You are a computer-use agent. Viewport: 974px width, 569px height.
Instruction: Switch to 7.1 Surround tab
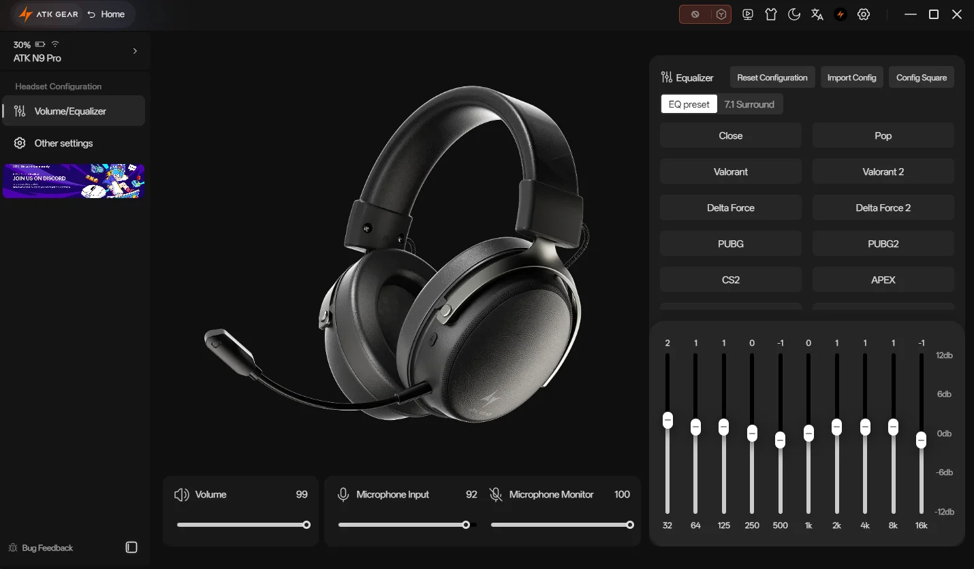pyautogui.click(x=749, y=104)
